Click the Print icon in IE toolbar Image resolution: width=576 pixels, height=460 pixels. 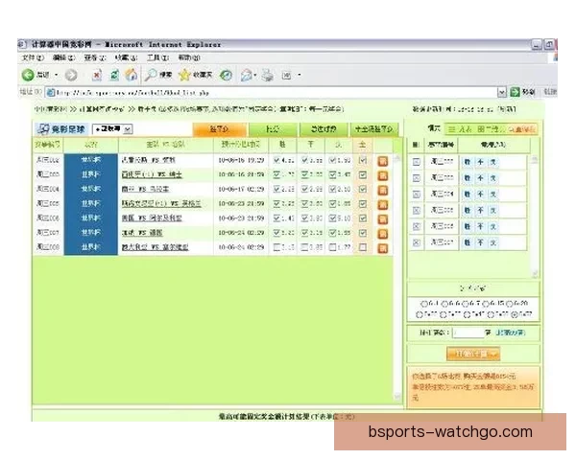coord(268,75)
